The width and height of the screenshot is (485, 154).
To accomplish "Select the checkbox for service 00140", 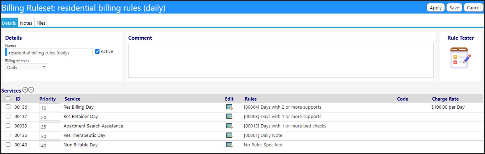I will tap(8, 144).
